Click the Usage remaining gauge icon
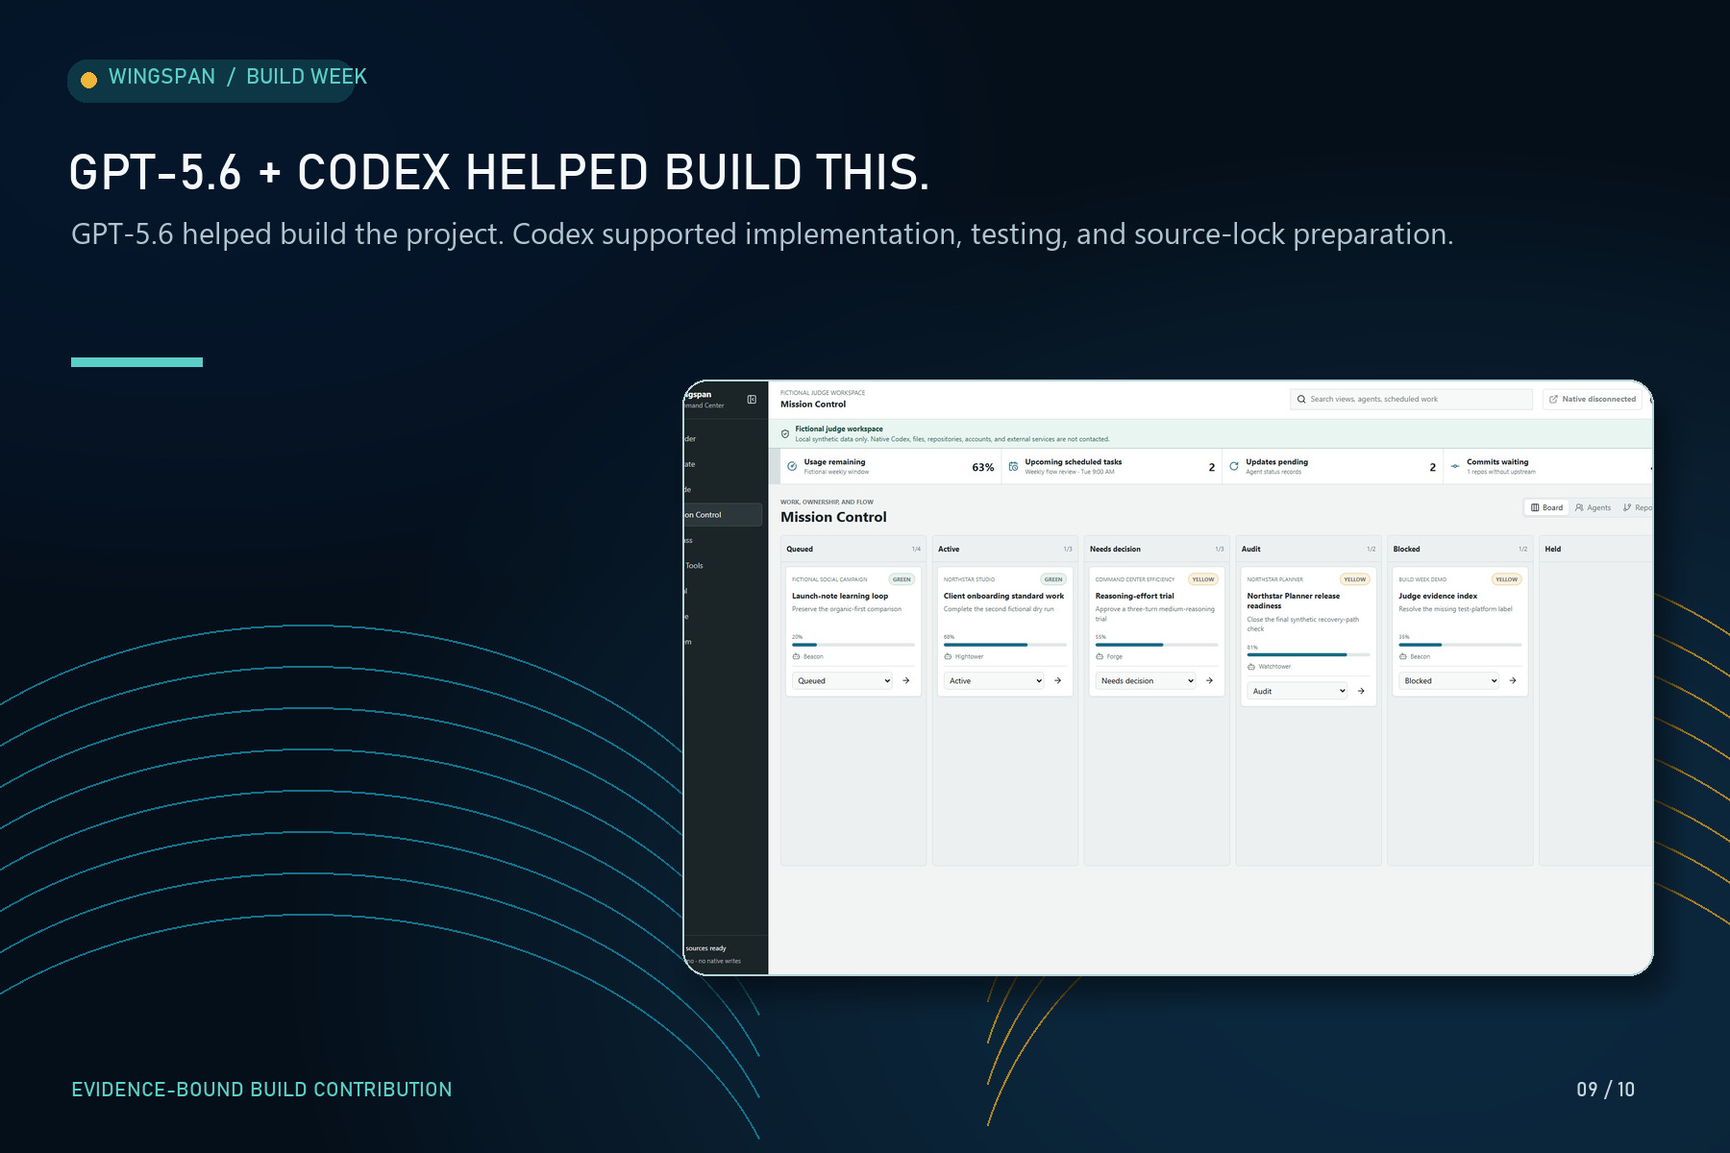 coord(792,467)
